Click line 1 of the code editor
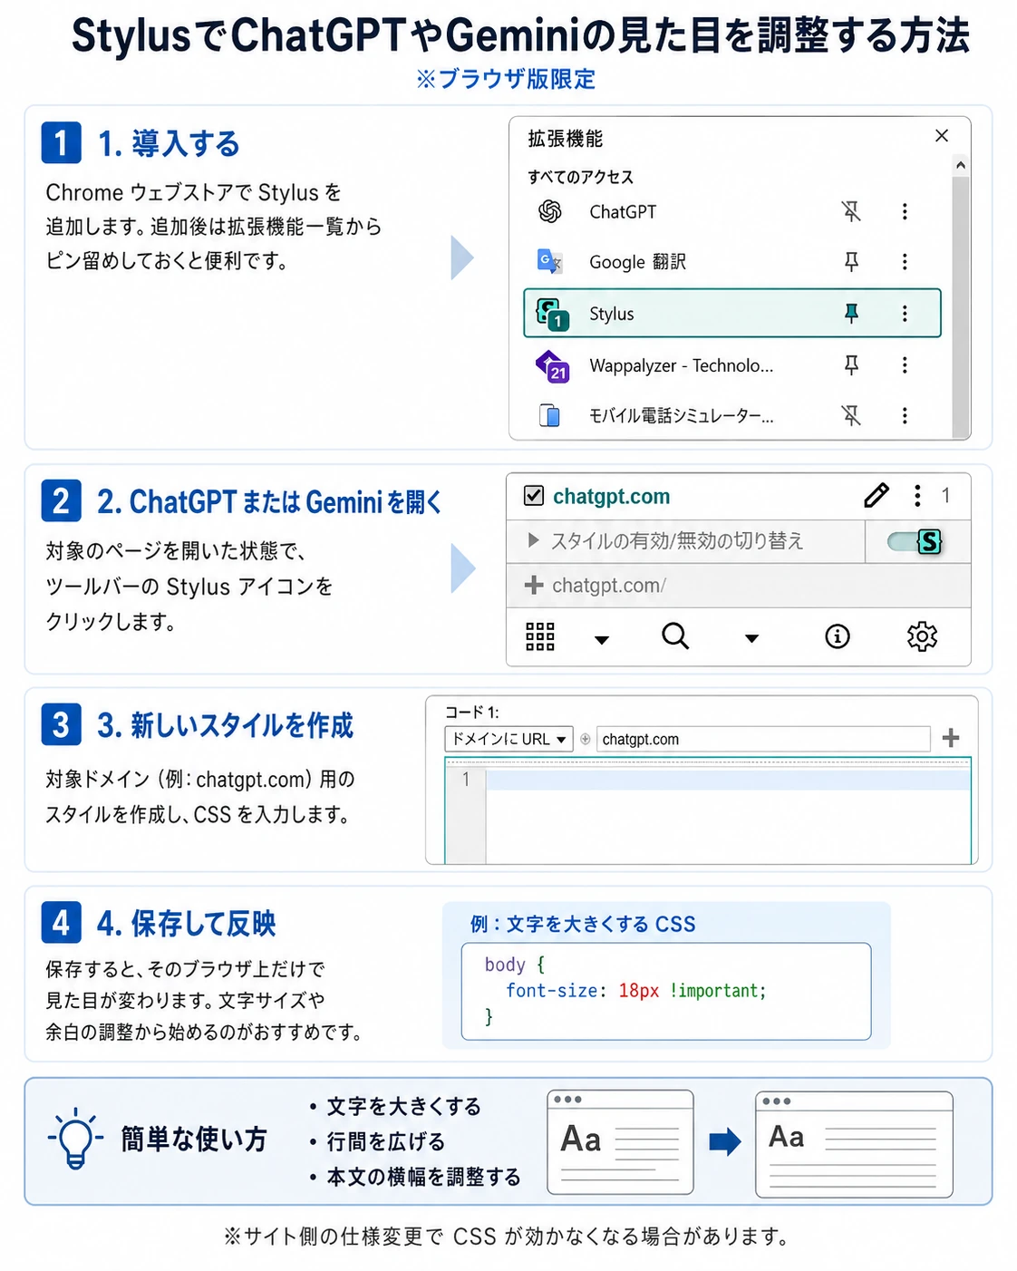 click(728, 780)
